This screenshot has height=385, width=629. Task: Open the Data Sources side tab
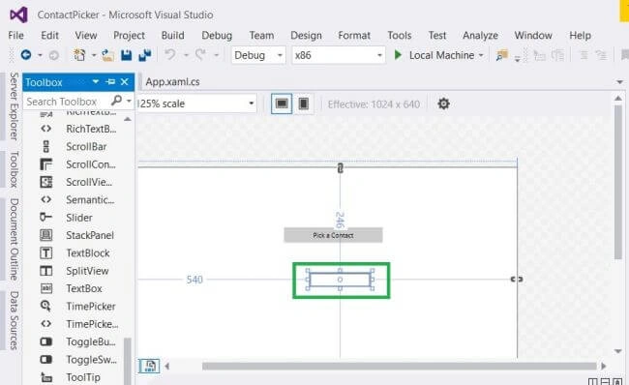tap(14, 320)
